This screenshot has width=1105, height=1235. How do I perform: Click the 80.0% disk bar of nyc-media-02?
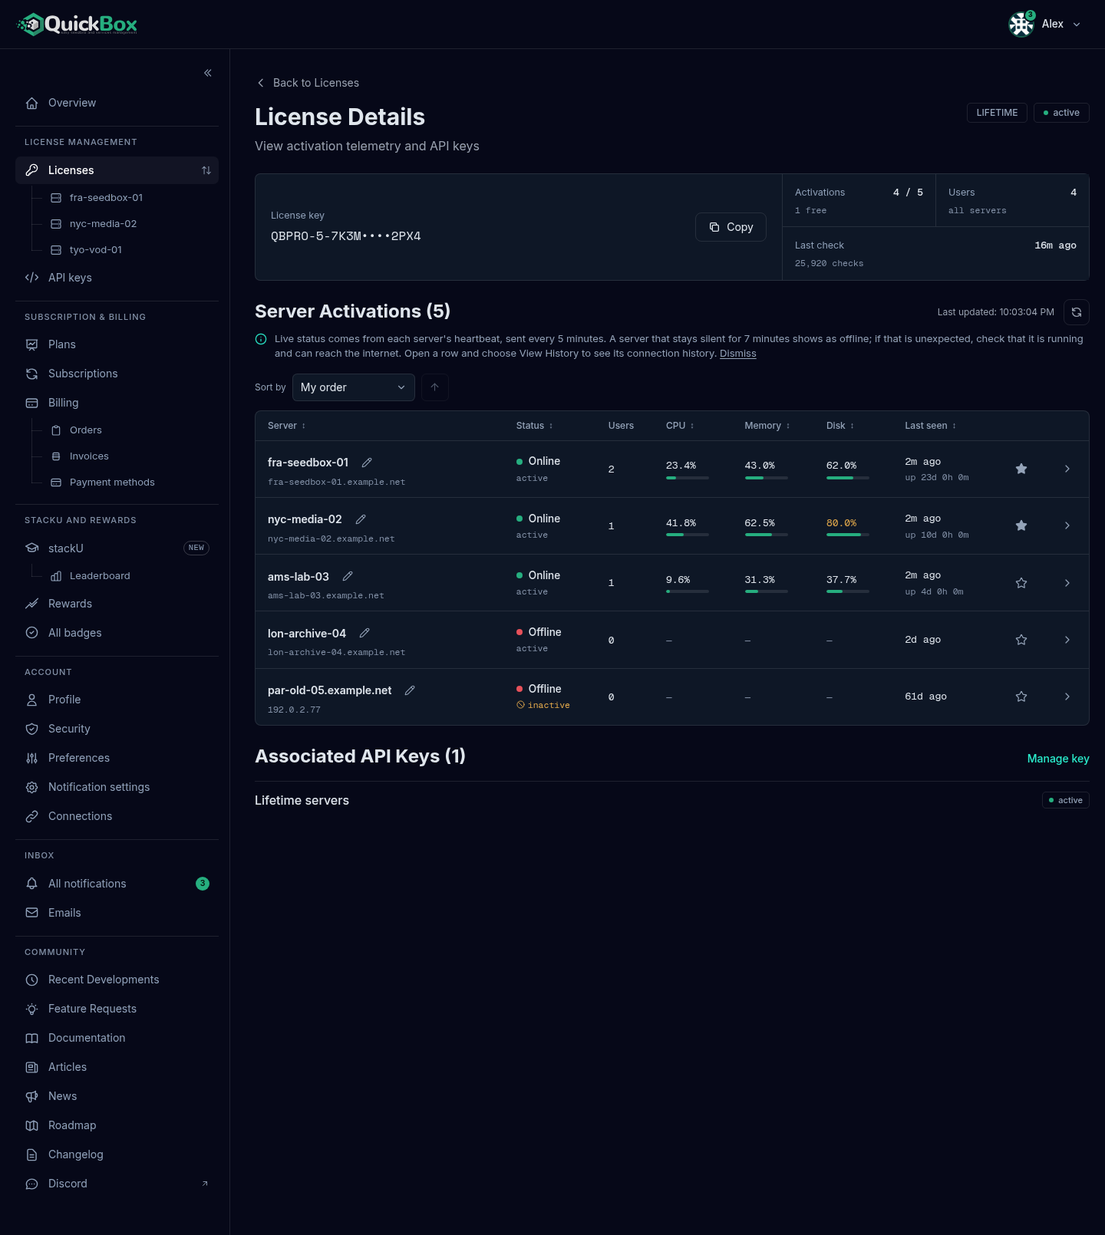[848, 535]
